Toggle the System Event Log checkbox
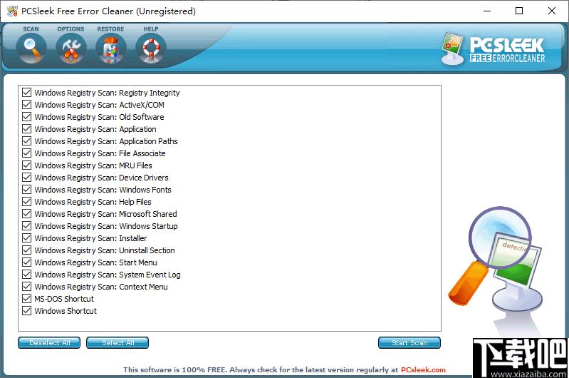 click(26, 275)
